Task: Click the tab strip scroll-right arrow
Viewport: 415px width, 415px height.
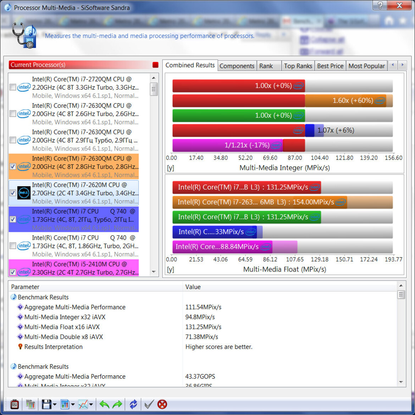Action: pyautogui.click(x=402, y=65)
